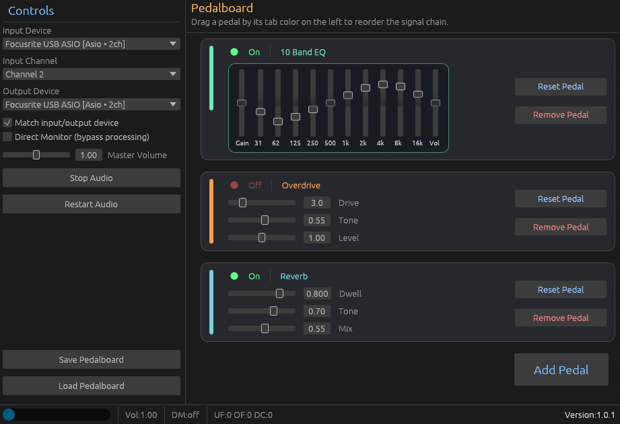Toggle the green status light on 10 Band EQ

click(235, 51)
